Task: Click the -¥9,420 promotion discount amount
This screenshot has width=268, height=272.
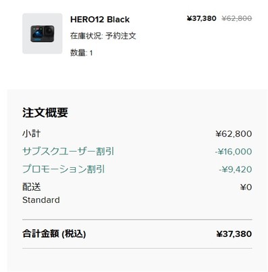Action: (x=235, y=169)
